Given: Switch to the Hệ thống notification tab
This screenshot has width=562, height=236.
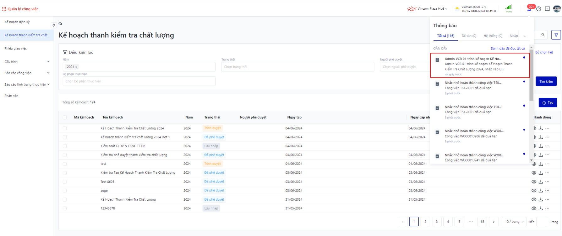Looking at the screenshot, I should coord(493,36).
